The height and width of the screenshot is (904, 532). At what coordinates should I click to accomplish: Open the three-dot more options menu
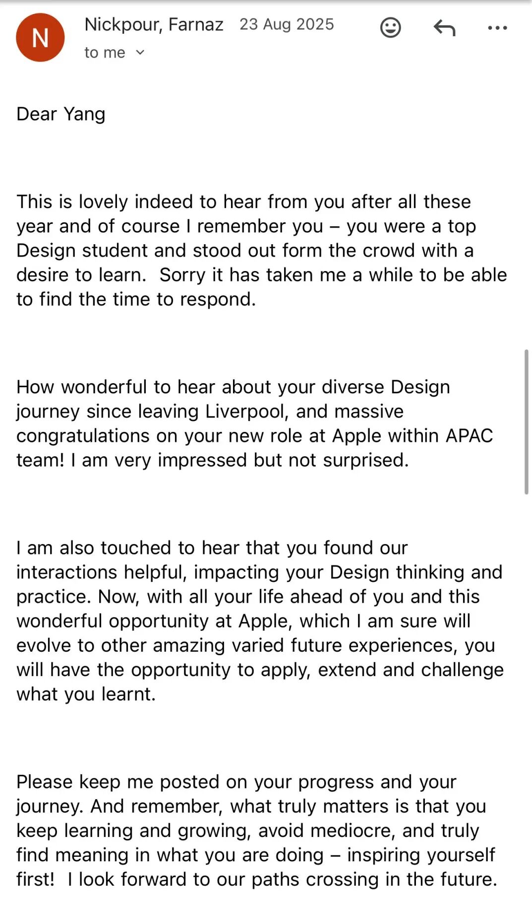[497, 28]
